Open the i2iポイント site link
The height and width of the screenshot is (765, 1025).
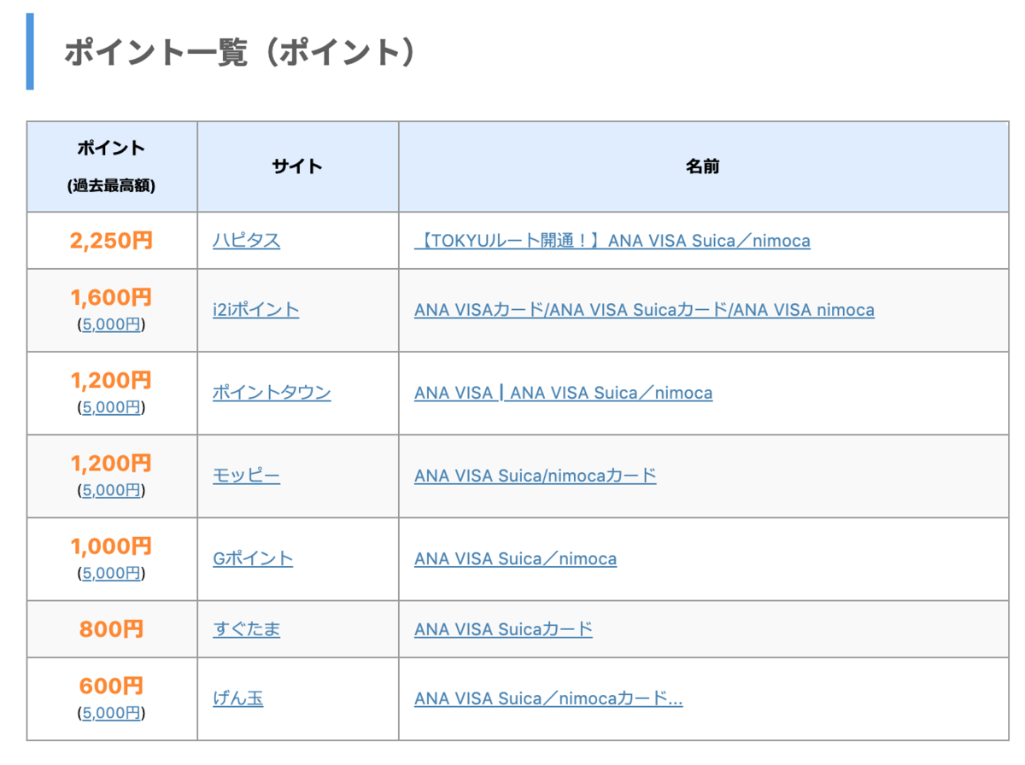click(x=255, y=310)
